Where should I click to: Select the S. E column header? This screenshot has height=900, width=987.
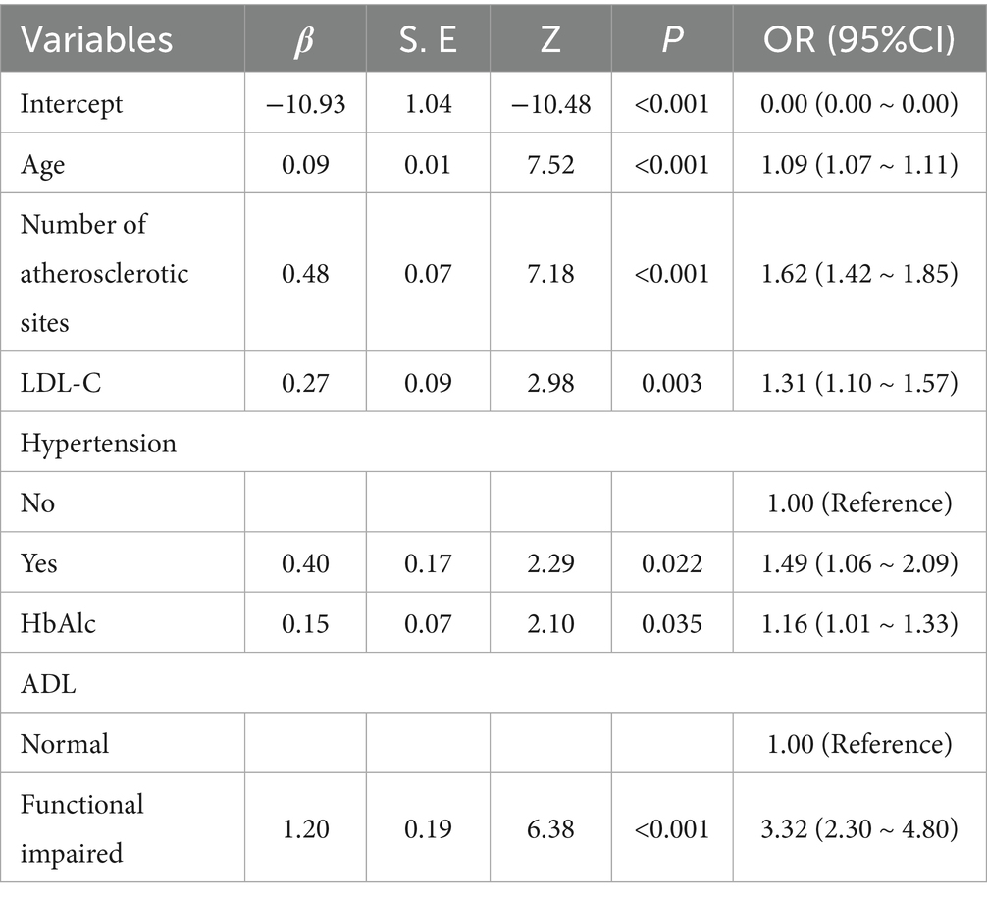click(427, 39)
